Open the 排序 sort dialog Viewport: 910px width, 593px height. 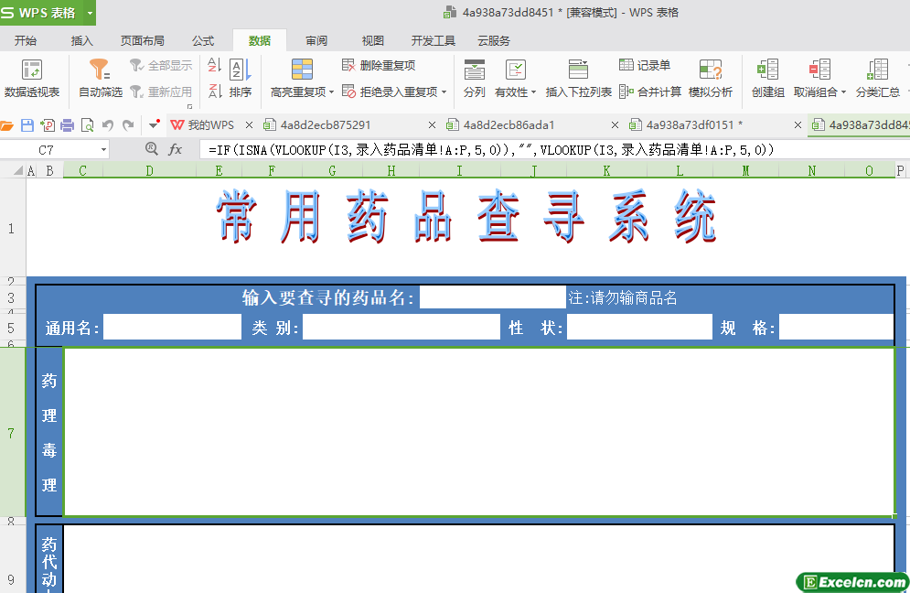(x=240, y=79)
